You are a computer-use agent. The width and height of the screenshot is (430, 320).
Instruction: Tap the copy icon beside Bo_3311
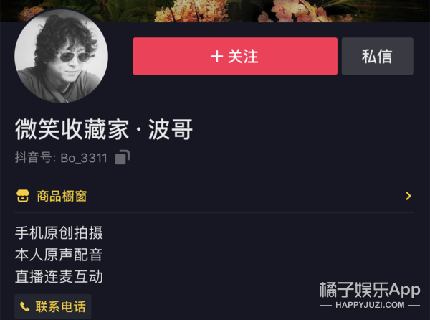123,158
